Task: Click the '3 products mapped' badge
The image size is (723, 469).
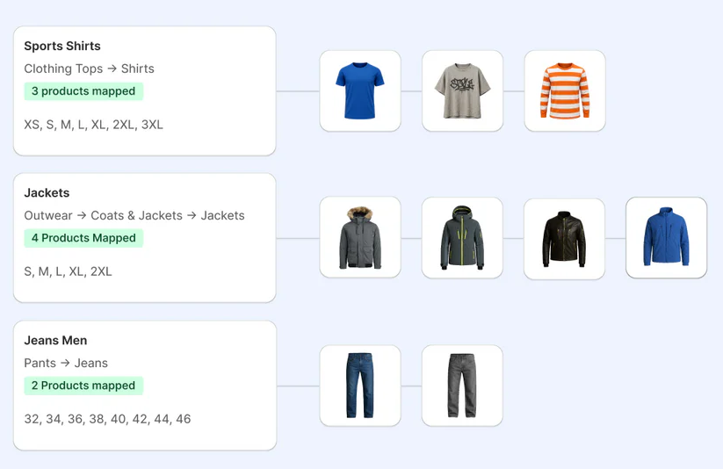Action: (x=83, y=91)
